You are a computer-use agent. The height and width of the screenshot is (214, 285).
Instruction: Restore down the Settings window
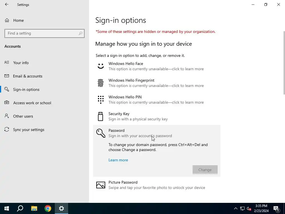[266, 4]
